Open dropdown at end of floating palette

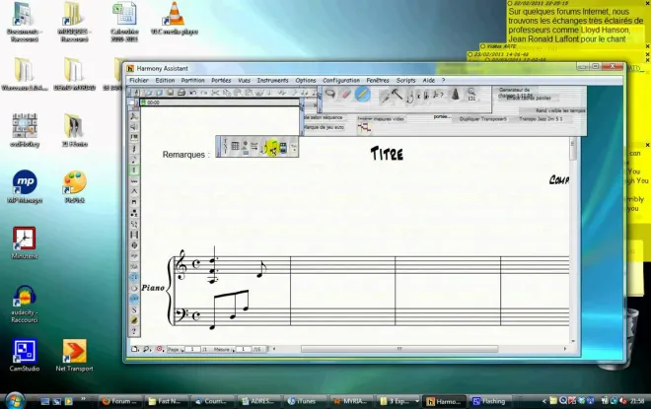click(294, 147)
